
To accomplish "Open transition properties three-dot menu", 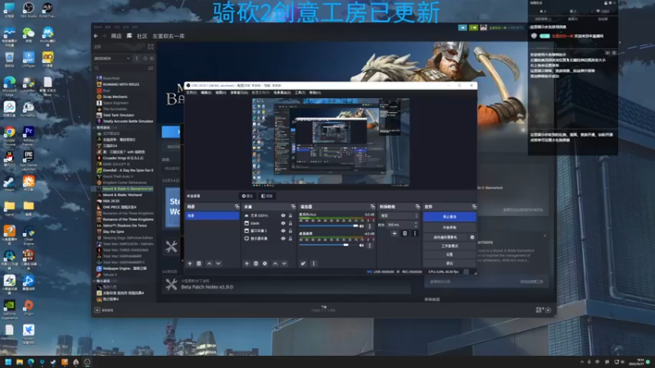I will click(x=414, y=234).
